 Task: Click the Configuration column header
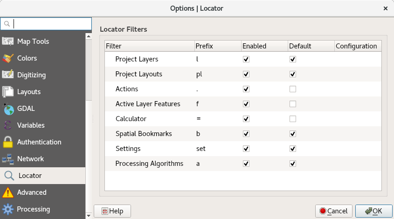click(358, 46)
